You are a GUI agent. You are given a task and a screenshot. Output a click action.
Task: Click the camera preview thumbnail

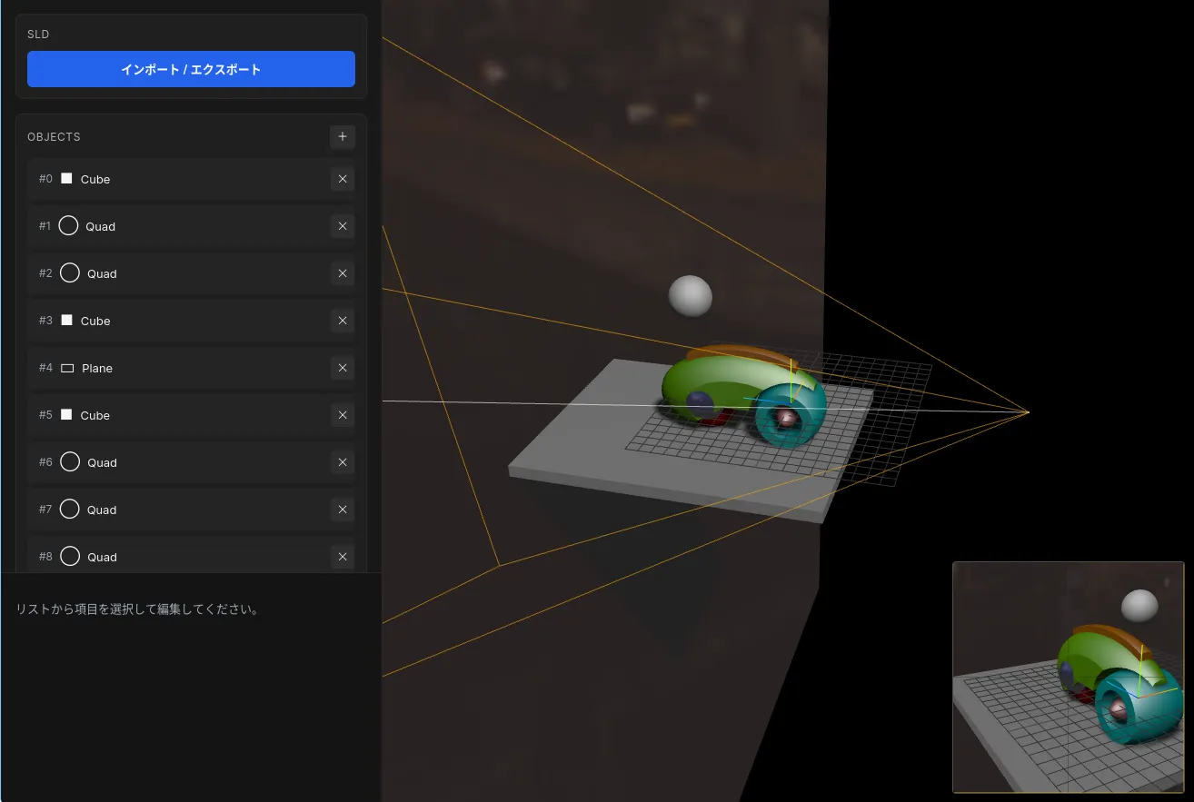pyautogui.click(x=1068, y=677)
